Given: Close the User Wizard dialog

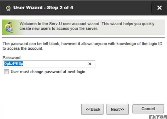Looking at the screenshot, I should [159, 8].
